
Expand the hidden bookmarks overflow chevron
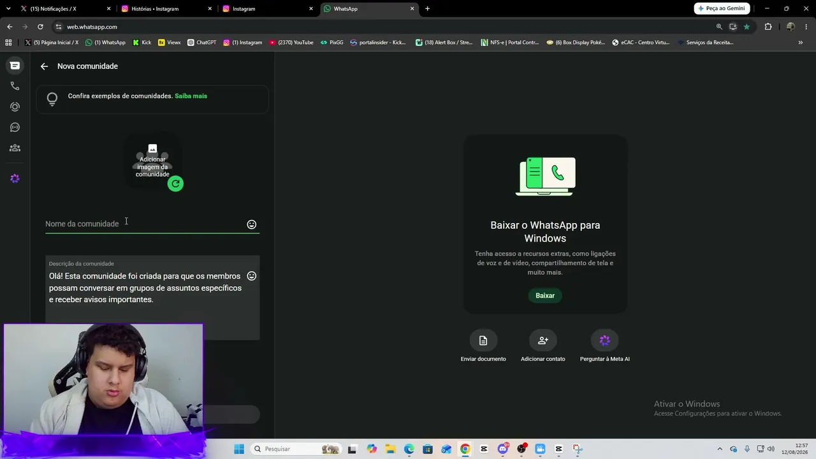pyautogui.click(x=801, y=43)
